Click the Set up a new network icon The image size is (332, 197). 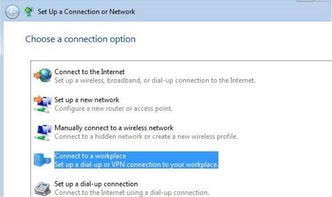(43, 104)
